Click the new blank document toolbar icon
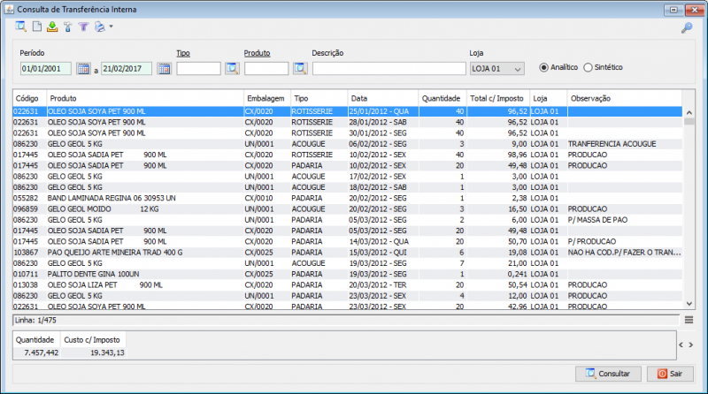 tap(37, 27)
